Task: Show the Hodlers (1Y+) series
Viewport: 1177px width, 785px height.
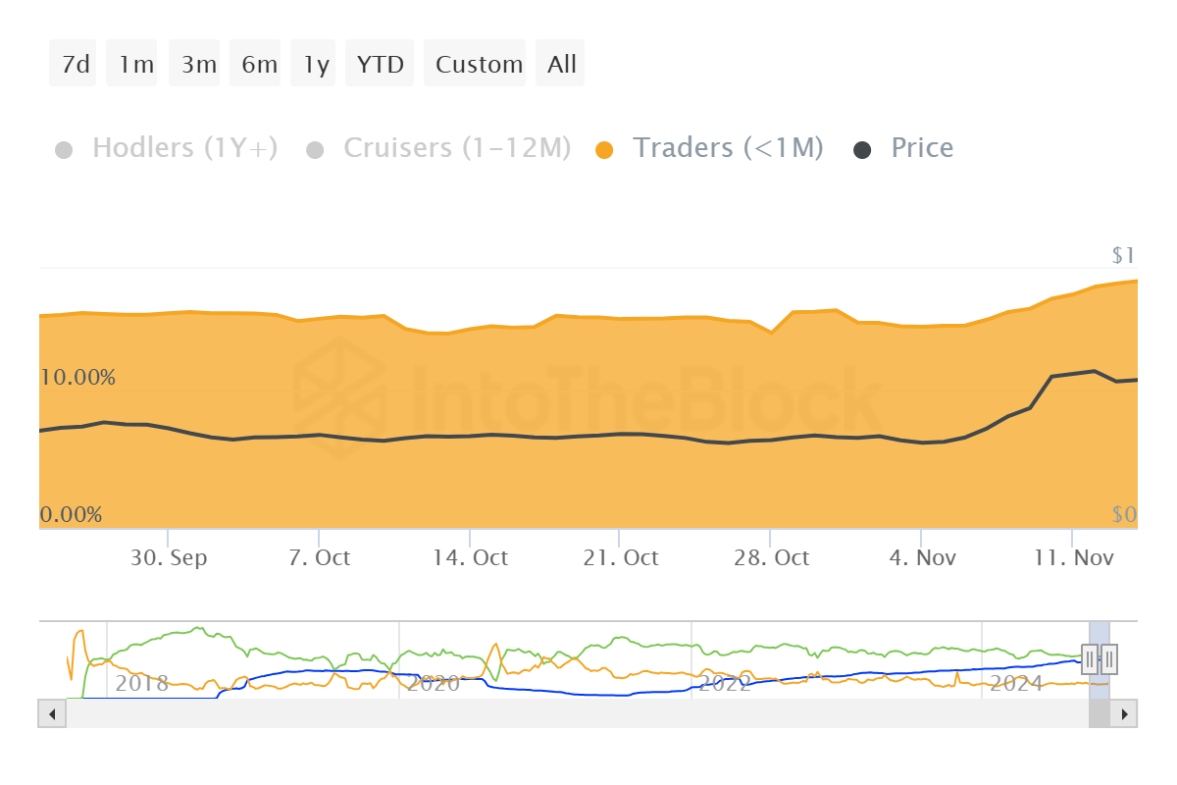Action: coord(184,148)
